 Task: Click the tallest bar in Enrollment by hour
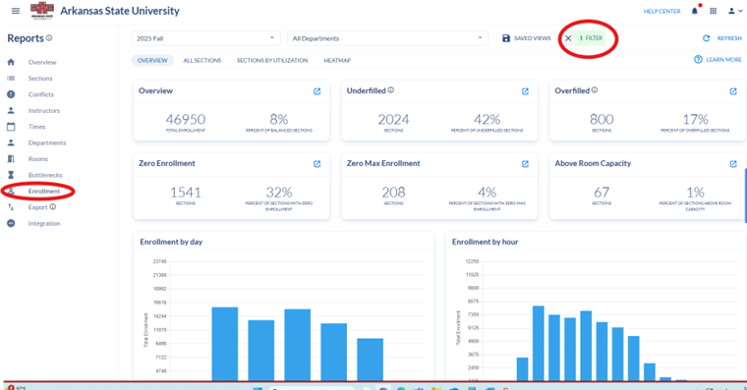[539, 343]
